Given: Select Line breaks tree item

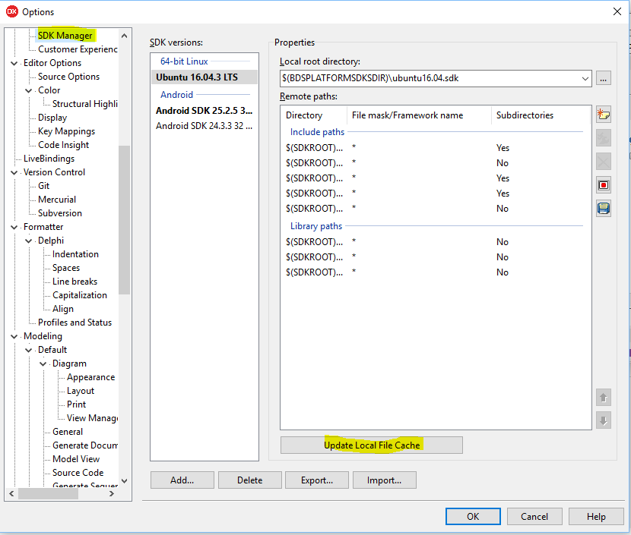Looking at the screenshot, I should point(75,282).
